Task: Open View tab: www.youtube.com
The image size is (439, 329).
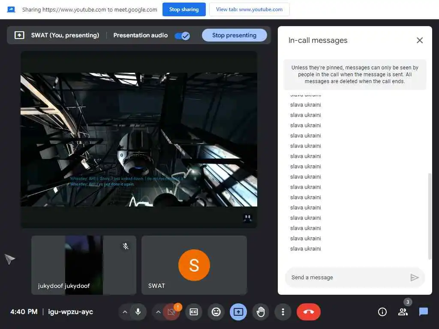Action: (x=249, y=9)
